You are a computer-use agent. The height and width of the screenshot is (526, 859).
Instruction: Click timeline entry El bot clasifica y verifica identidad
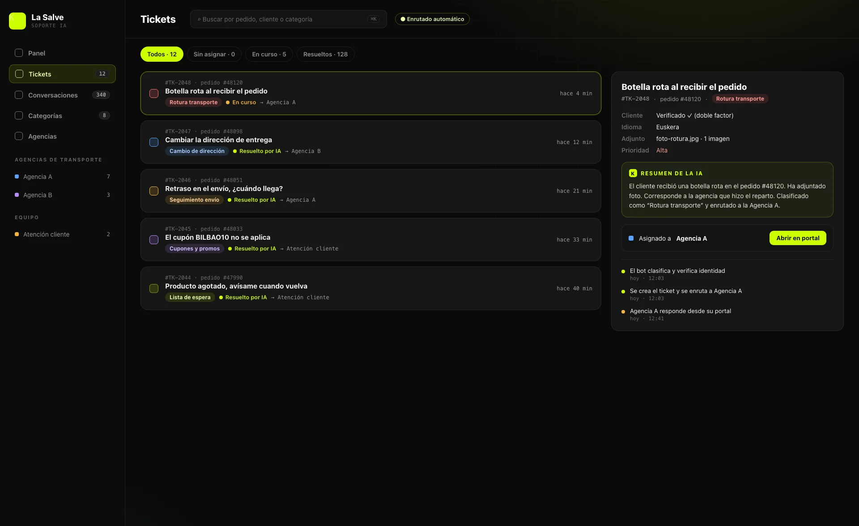[x=677, y=271]
